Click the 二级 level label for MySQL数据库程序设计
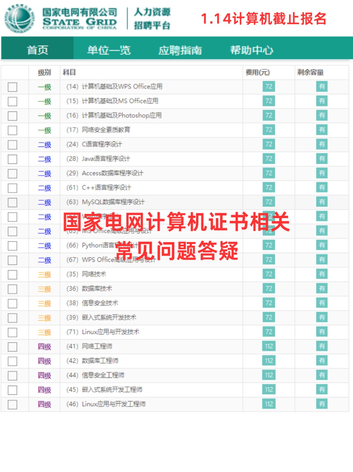Screen dimensions: 353x472 tap(44, 202)
